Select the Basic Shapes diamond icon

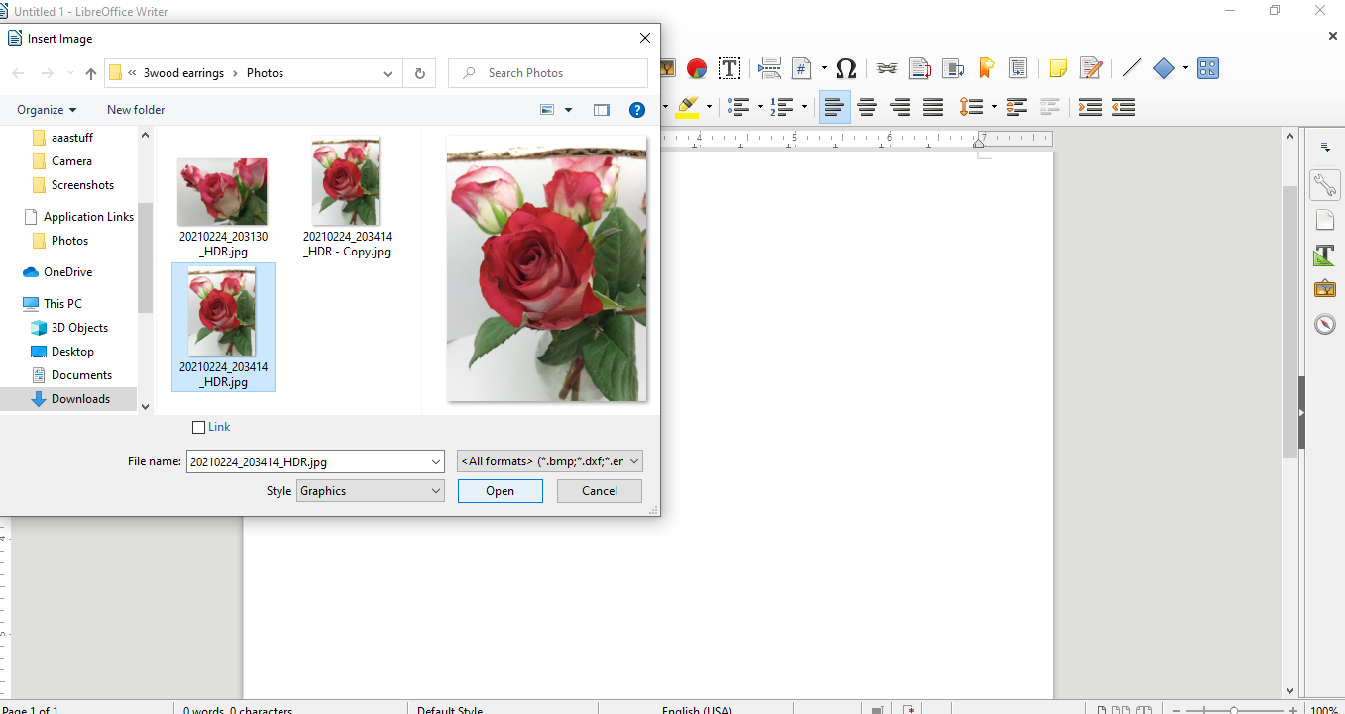(x=1164, y=68)
